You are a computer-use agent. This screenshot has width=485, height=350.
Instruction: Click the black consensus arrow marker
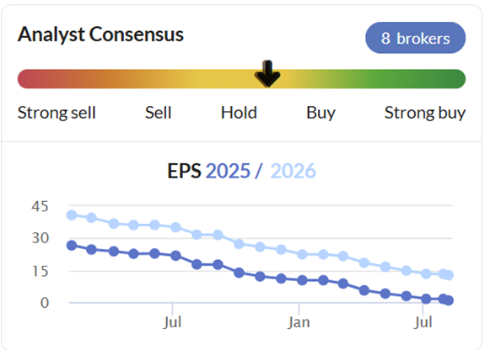pyautogui.click(x=267, y=74)
